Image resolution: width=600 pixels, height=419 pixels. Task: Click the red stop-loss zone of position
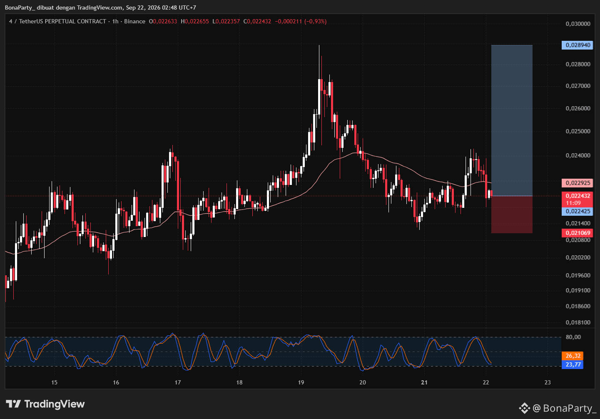[x=512, y=214]
